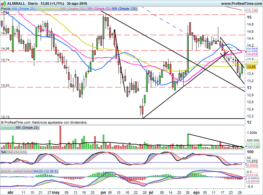Click the 13,74 level label
Screen dimensions: 263x195
coord(5,60)
